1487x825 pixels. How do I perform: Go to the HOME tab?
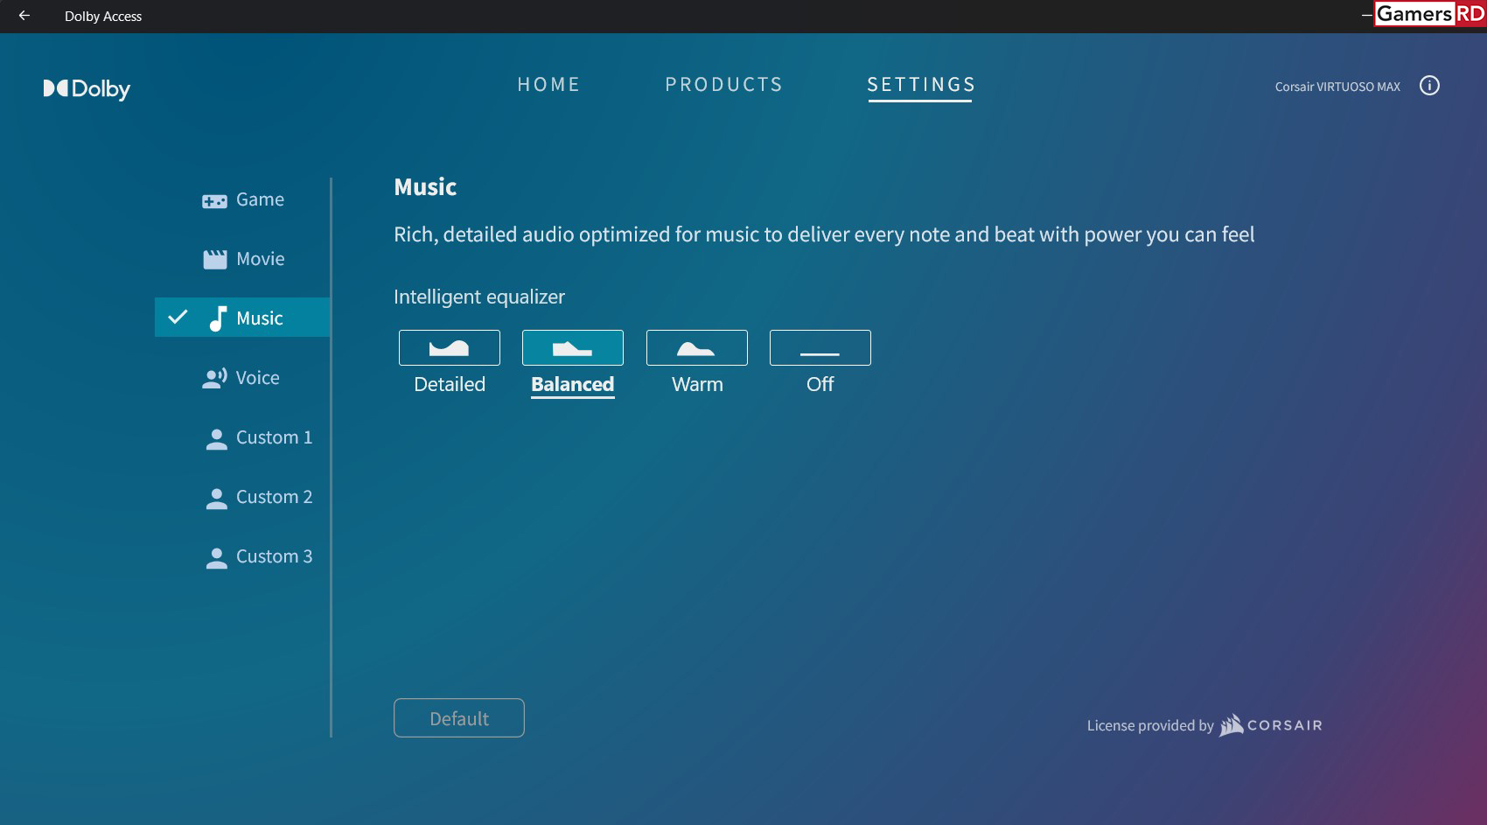(x=548, y=85)
